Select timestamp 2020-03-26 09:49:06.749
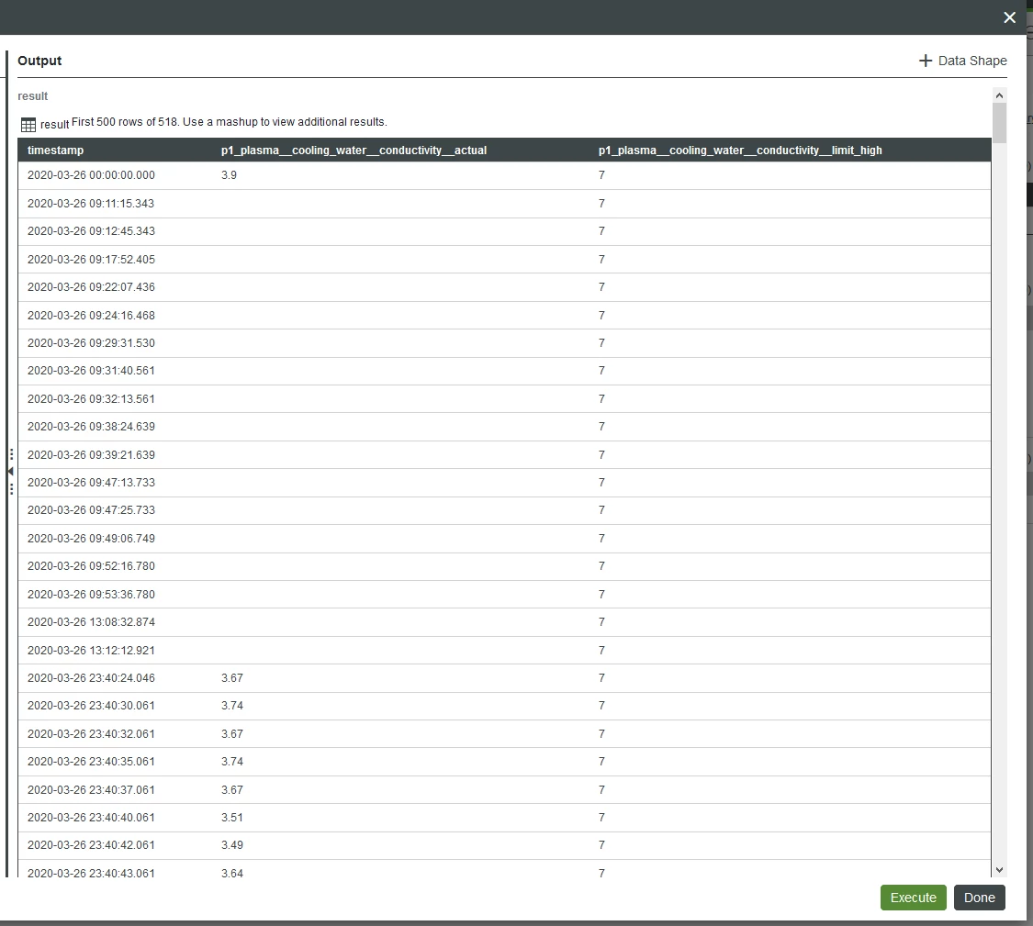1033x926 pixels. click(91, 539)
